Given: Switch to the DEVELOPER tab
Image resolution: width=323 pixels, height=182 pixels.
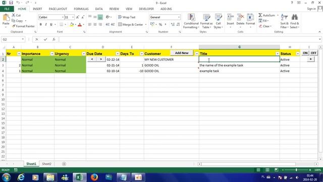Looking at the screenshot, I should [x=146, y=9].
